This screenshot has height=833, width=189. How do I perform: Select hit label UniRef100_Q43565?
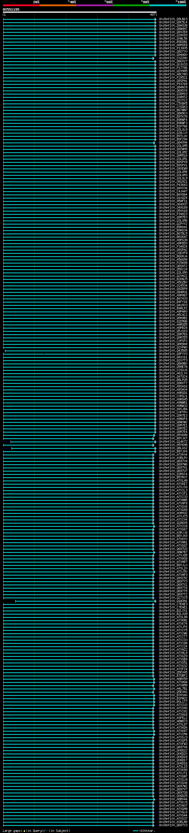point(173,351)
